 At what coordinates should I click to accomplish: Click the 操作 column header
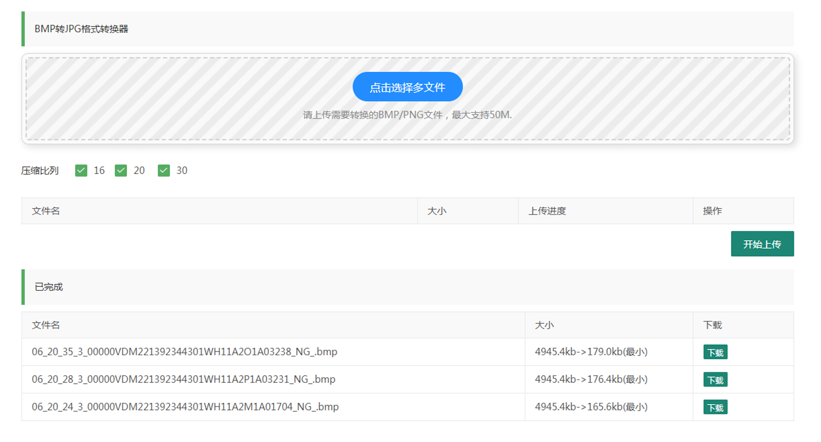[712, 211]
